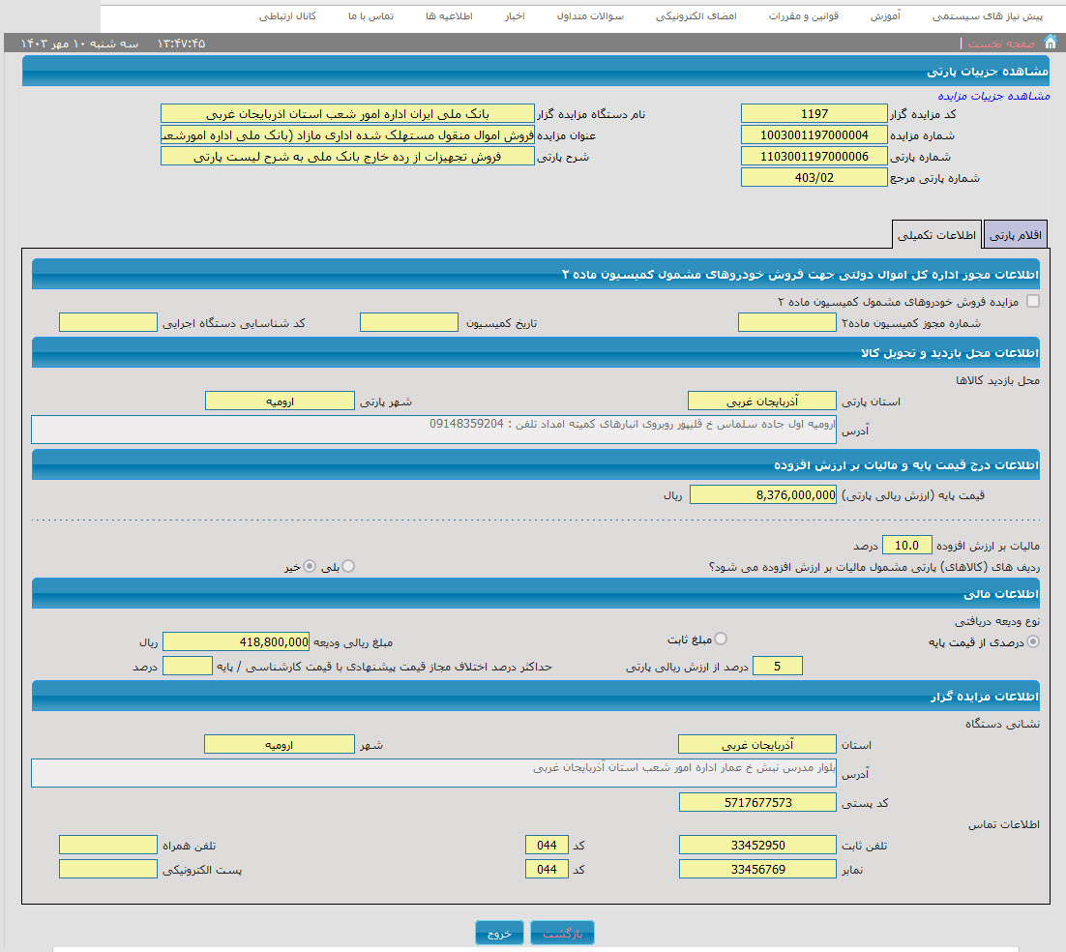Enable the کمیسیون ماده ۲ vehicle auction checkbox
Viewport: 1066px width, 952px height.
pyautogui.click(x=1032, y=301)
